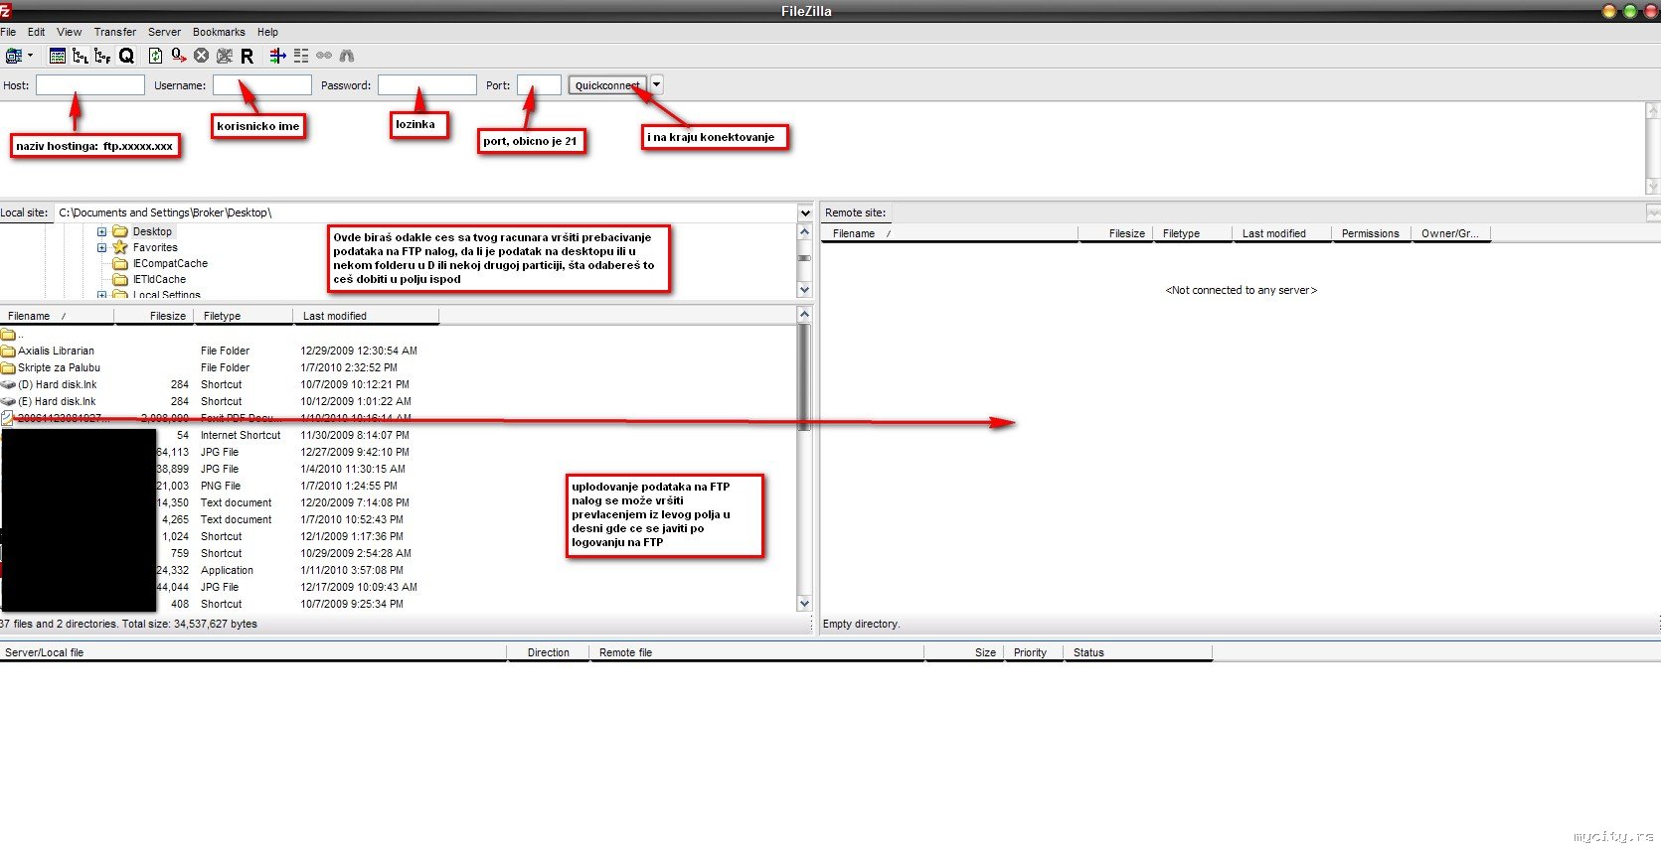The width and height of the screenshot is (1661, 849).
Task: Open the Quickconnect history dropdown
Action: tap(657, 84)
